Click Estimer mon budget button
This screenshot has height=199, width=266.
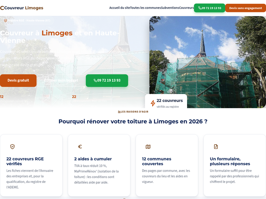(61, 80)
